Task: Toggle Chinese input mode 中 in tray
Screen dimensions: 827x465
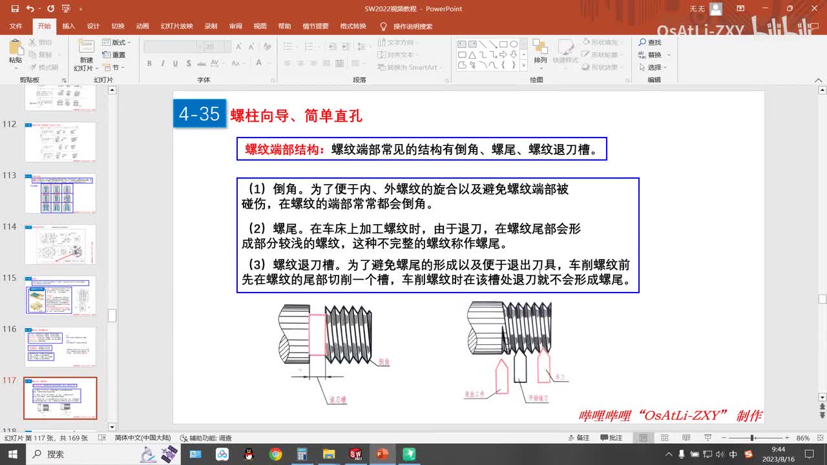Action: point(733,455)
